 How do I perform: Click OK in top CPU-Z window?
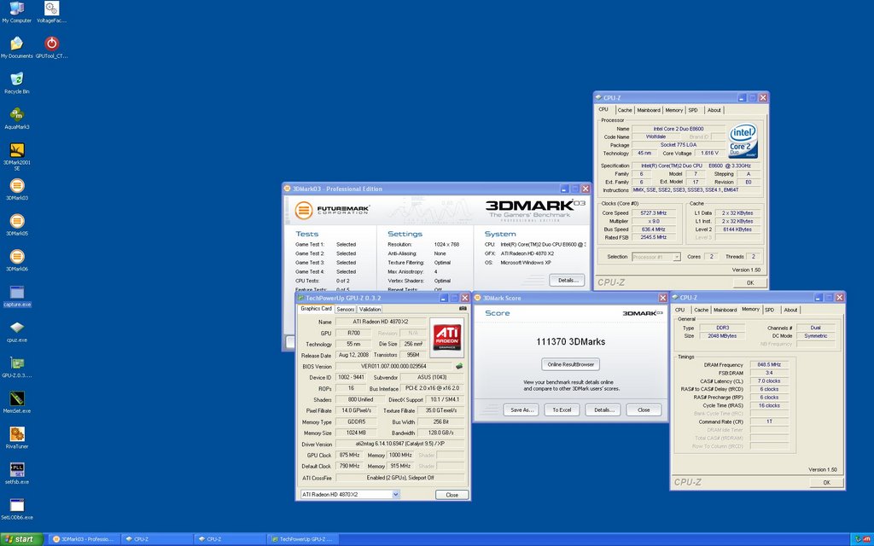pos(749,282)
